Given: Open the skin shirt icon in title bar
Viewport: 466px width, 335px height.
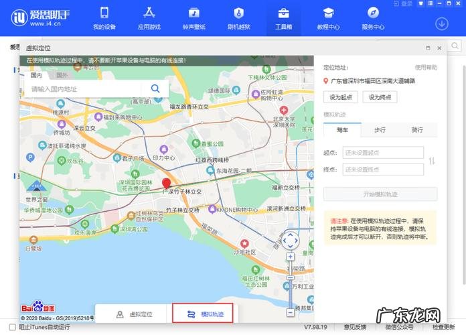Looking at the screenshot, I should (x=421, y=3).
